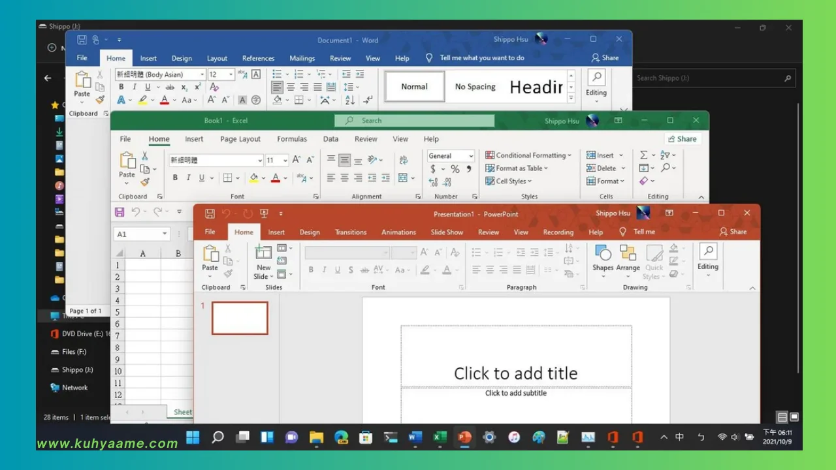Open the Word font name dropdown
Screen dimensions: 836x470
click(x=202, y=74)
